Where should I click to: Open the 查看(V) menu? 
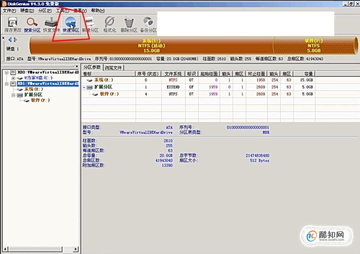(80, 11)
